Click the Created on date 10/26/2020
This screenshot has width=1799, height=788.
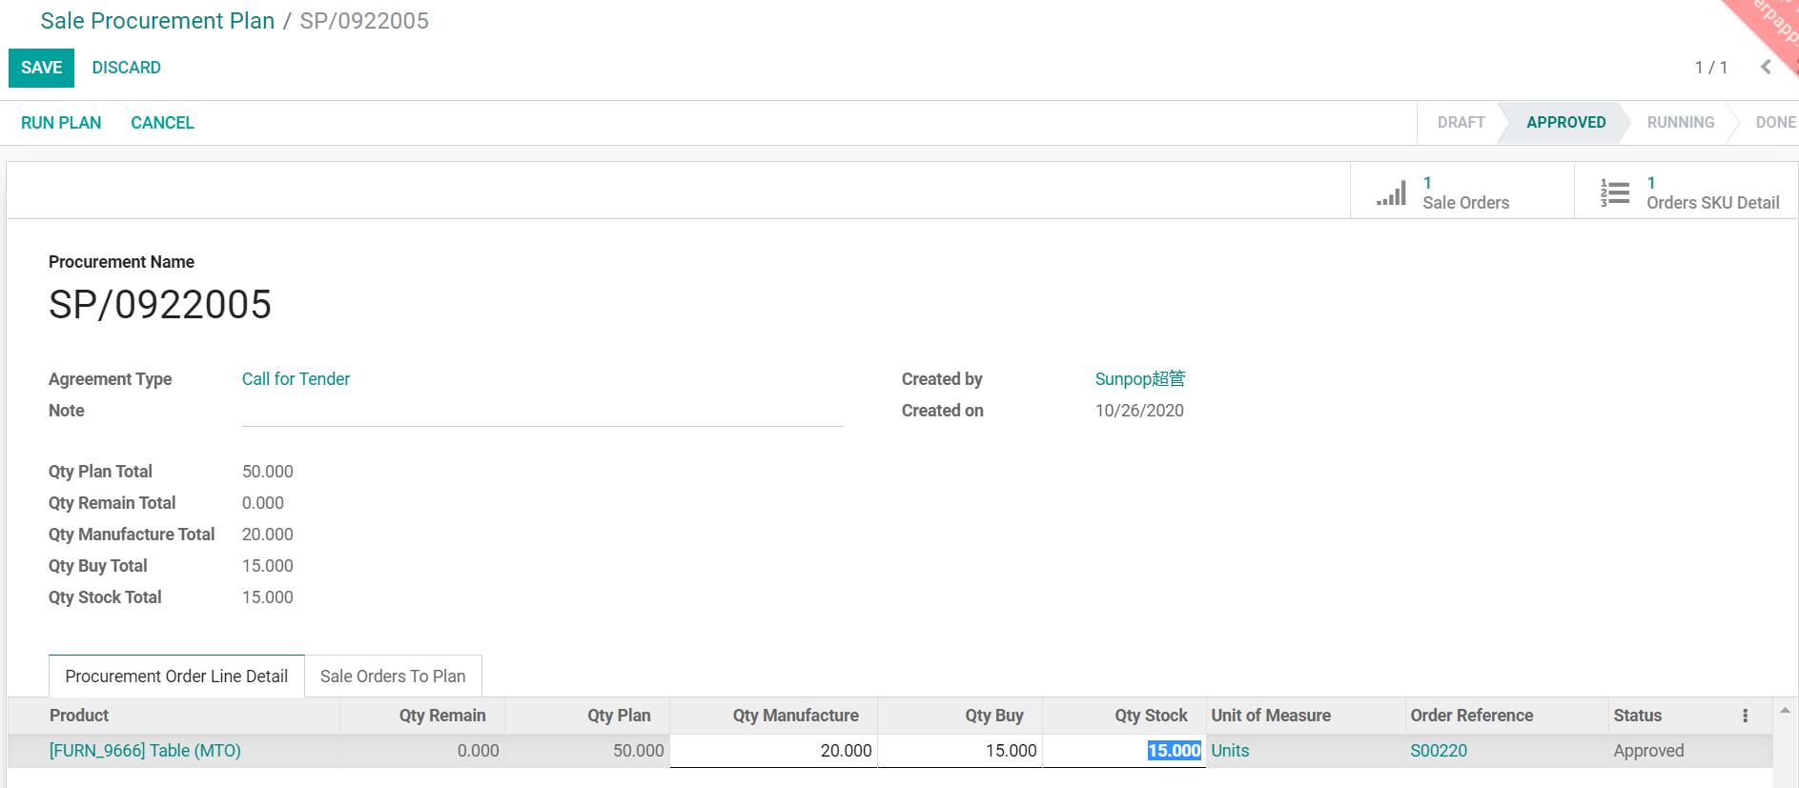pyautogui.click(x=1139, y=411)
